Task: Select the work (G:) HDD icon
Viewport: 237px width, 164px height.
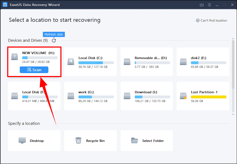Action: [71, 96]
